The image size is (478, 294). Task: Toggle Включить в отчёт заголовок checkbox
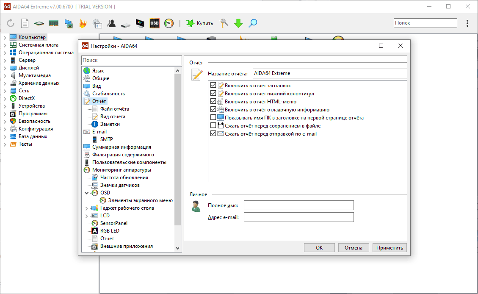point(213,86)
